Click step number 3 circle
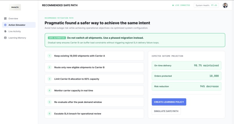 tap(50, 79)
